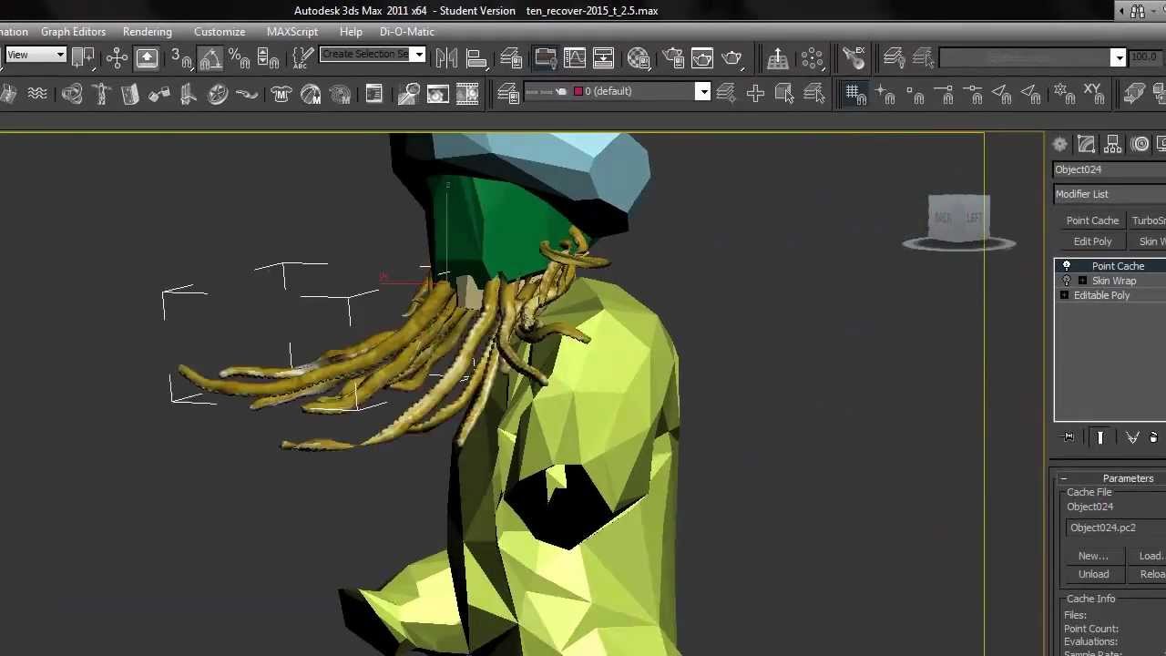Select the Use Pivot Point Center tool

(83, 58)
